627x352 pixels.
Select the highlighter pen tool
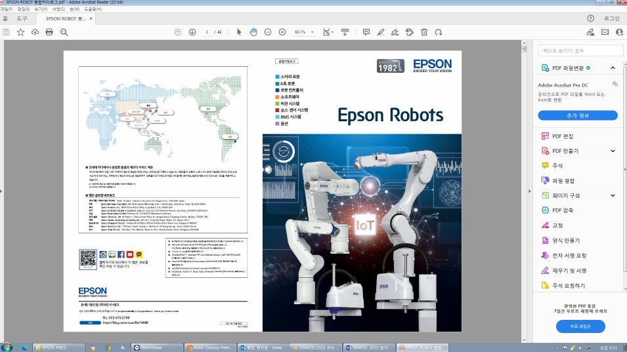[x=381, y=32]
